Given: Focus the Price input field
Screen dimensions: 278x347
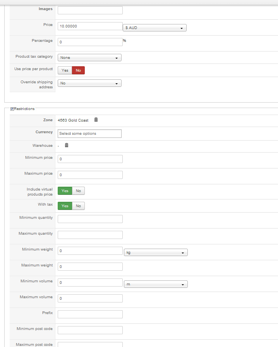Looking at the screenshot, I should click(x=90, y=26).
